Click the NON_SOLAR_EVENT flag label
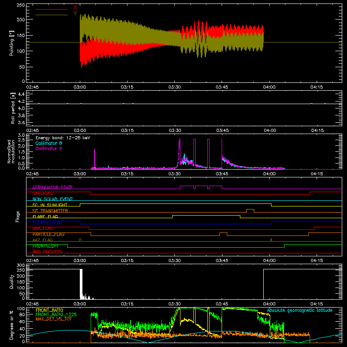The image size is (347, 347). (x=52, y=199)
